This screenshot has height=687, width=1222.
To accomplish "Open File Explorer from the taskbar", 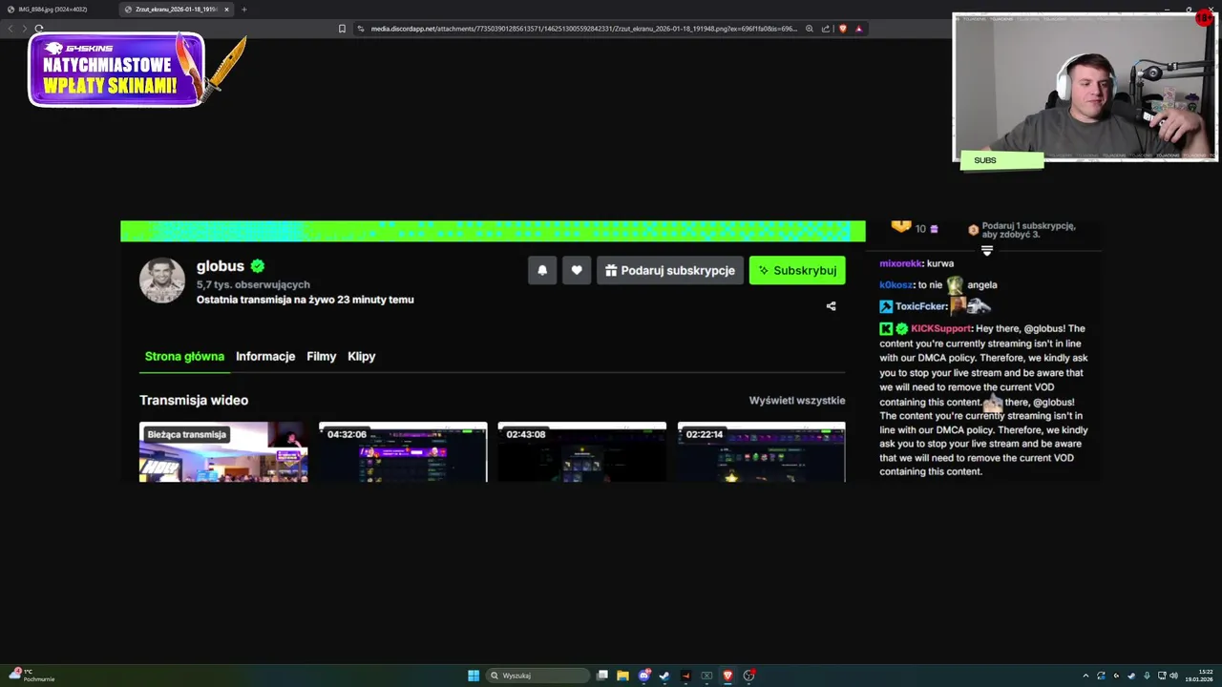I will point(622,676).
